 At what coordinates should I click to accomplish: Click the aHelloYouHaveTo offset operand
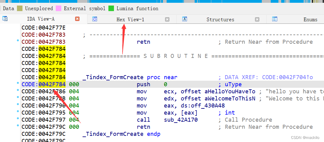click(230, 91)
